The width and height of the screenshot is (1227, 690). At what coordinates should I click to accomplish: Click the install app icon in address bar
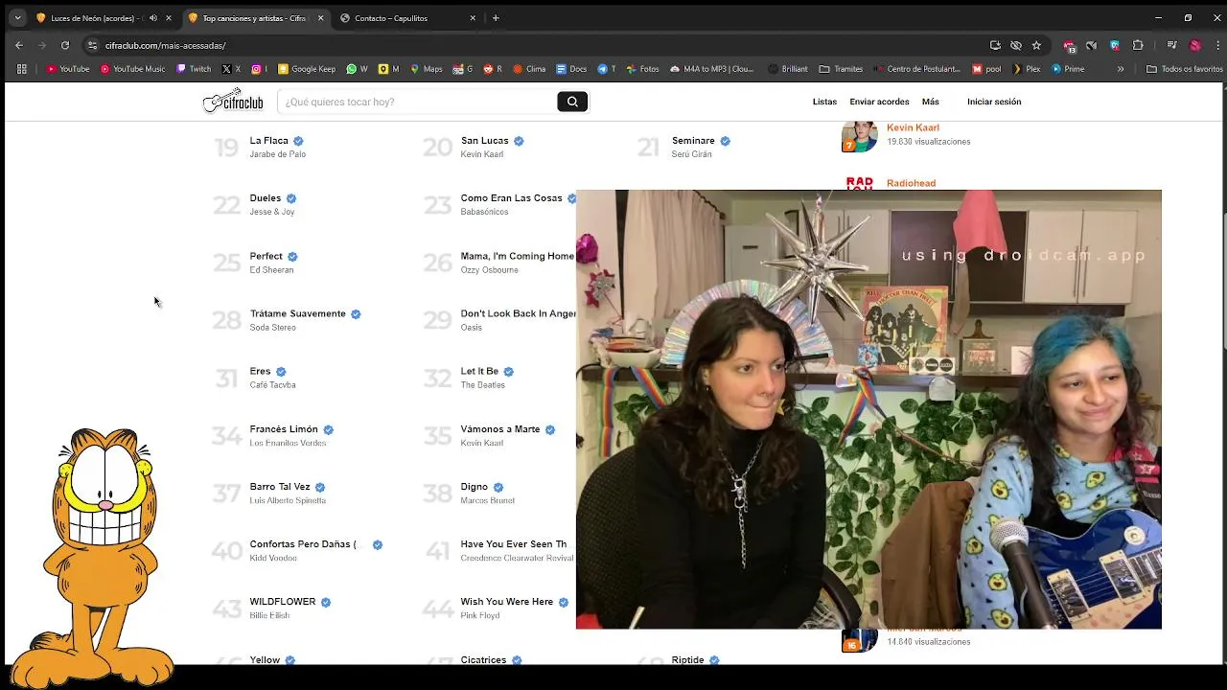point(995,45)
